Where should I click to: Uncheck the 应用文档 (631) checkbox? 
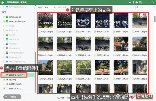click(4, 88)
